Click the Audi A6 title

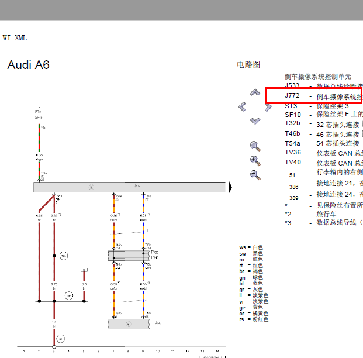(x=28, y=65)
